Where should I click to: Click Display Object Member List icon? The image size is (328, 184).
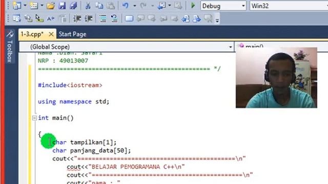tap(17, 19)
